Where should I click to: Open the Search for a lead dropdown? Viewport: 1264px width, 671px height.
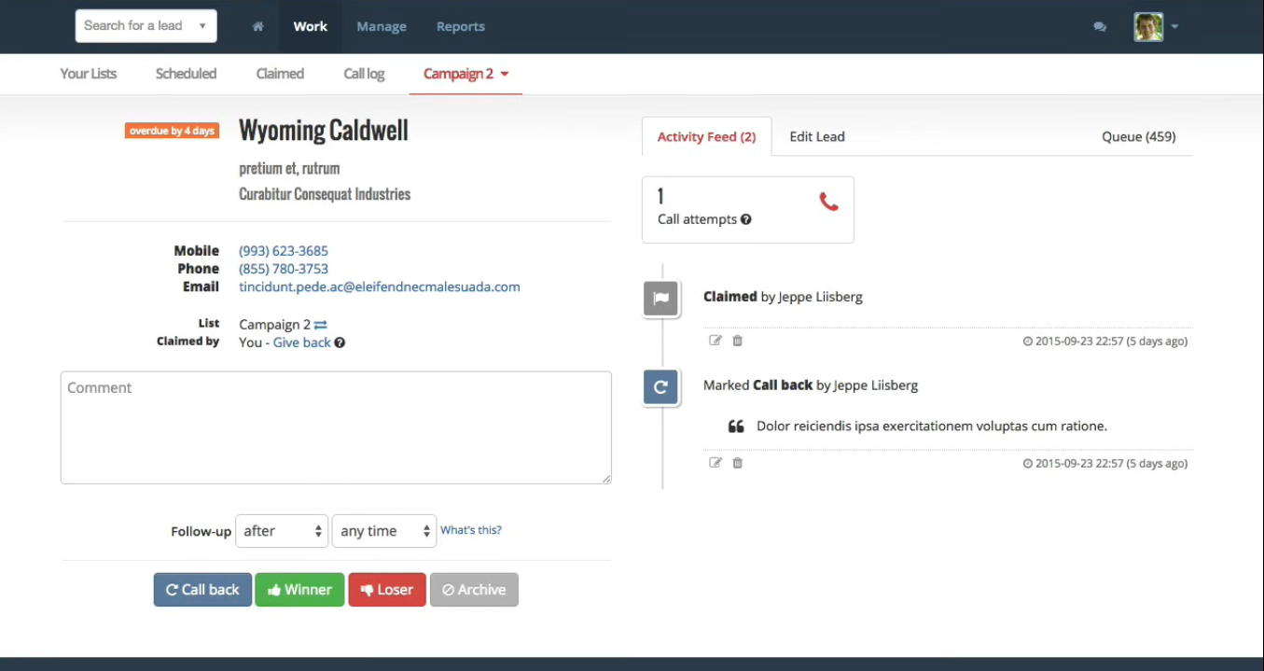click(x=146, y=26)
